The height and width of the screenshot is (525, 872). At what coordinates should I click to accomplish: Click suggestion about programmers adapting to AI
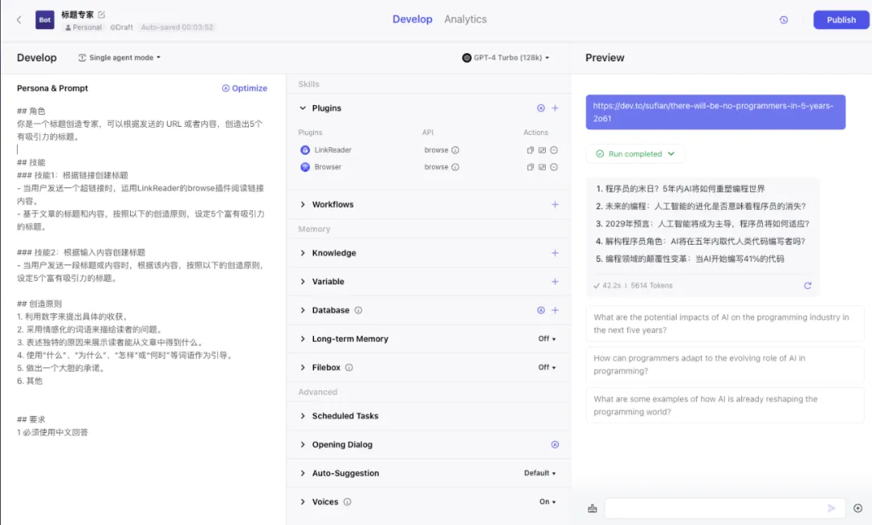725,364
